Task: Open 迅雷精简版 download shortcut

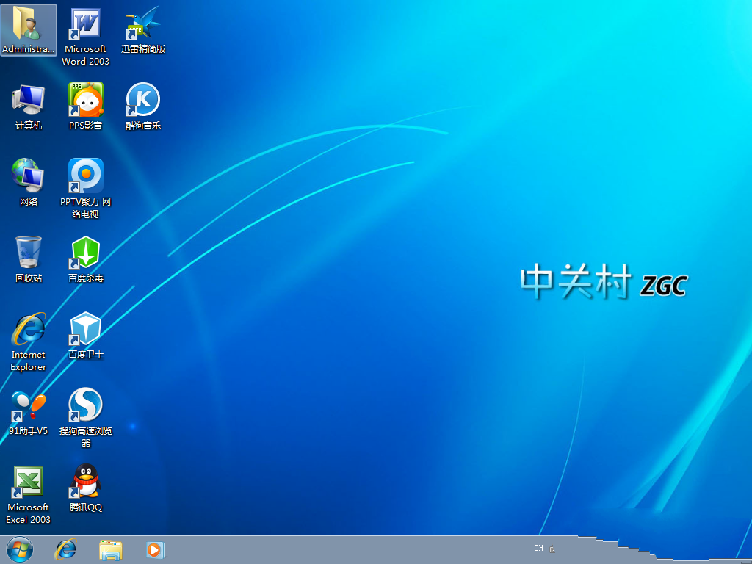Action: click(143, 29)
